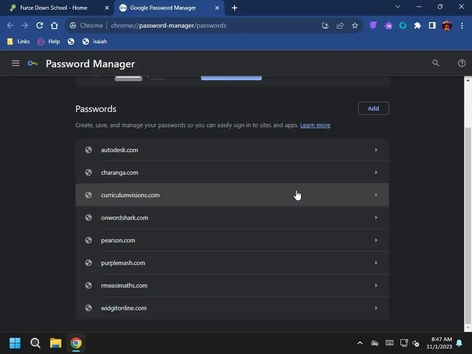
Task: Open the Password Manager hamburger menu
Action: point(16,63)
